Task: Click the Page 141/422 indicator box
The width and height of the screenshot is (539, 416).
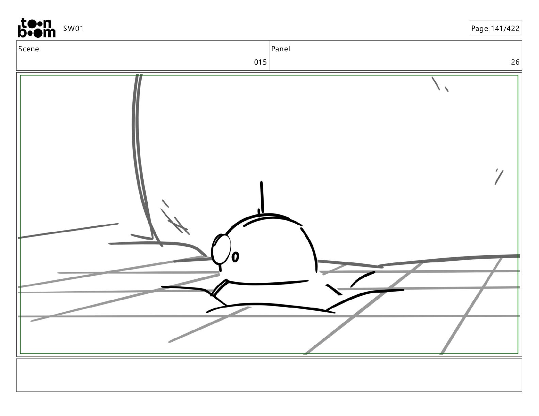Action: coord(495,28)
